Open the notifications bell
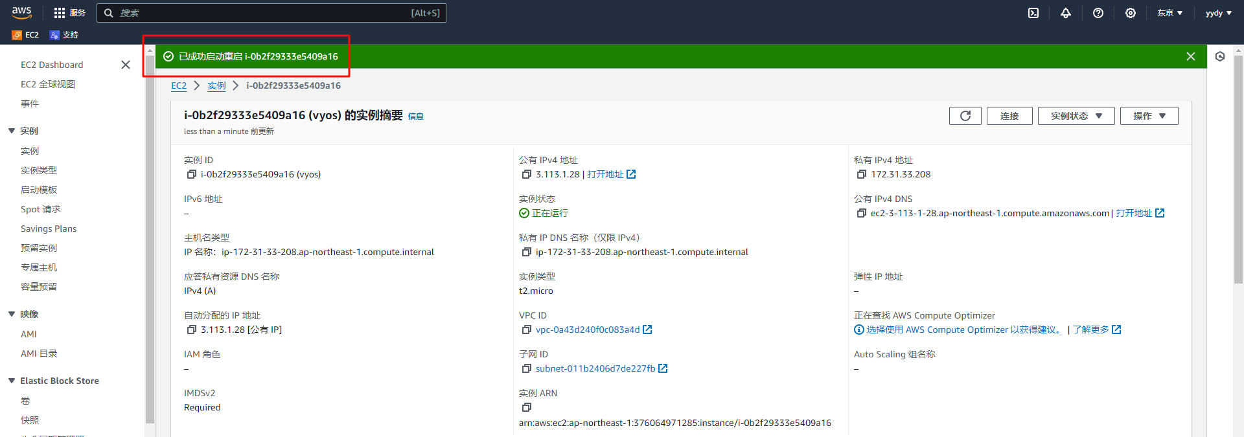This screenshot has height=437, width=1244. coord(1066,13)
